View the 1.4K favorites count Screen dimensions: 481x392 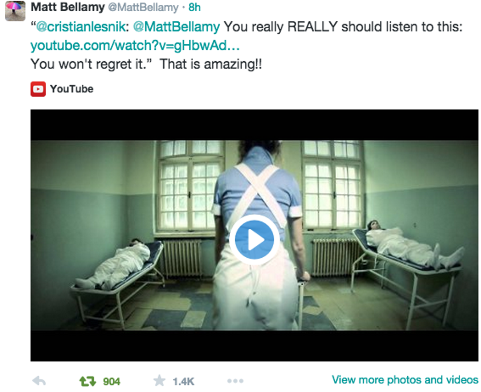coord(183,381)
